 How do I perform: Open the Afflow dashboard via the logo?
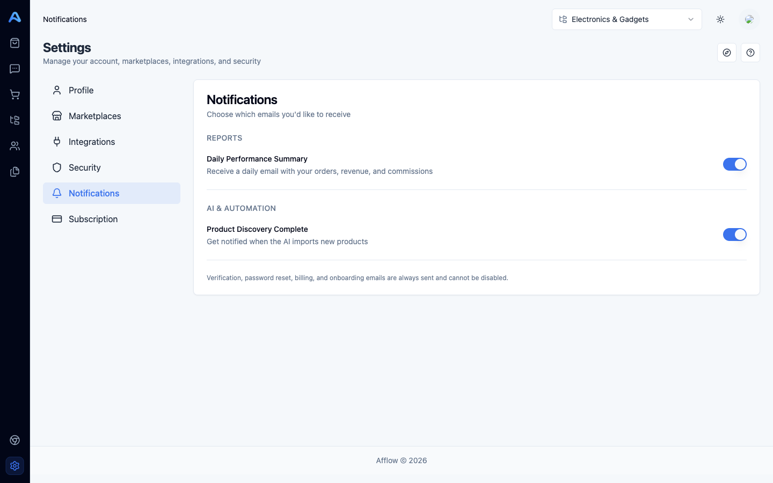point(14,17)
